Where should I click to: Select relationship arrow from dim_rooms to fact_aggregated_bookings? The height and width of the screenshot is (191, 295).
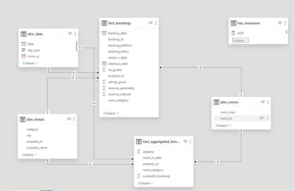[217, 162]
